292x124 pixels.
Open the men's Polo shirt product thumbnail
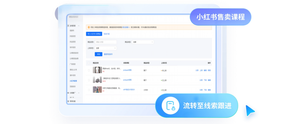coord(97,70)
